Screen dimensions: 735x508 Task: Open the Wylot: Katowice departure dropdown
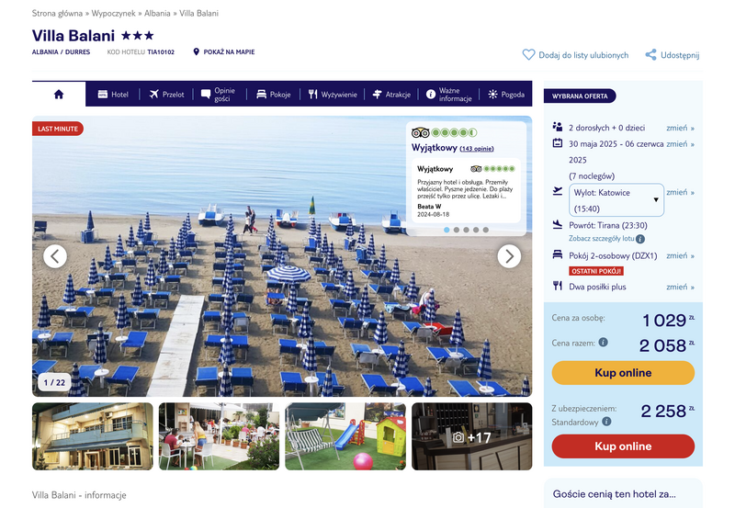tap(616, 200)
